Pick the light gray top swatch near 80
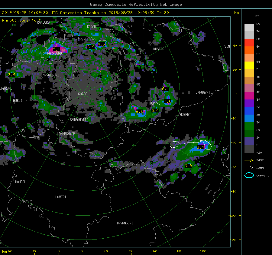 249,28
